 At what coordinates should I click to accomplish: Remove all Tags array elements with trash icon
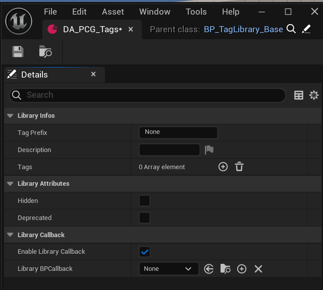[x=239, y=167]
